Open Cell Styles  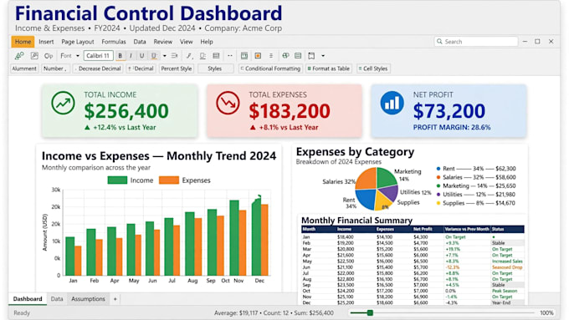tap(373, 69)
